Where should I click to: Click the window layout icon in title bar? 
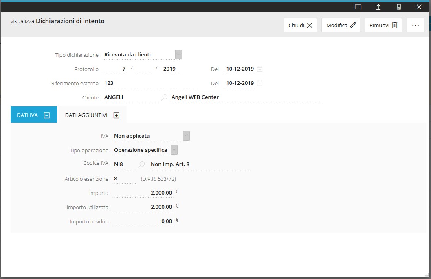point(358,7)
